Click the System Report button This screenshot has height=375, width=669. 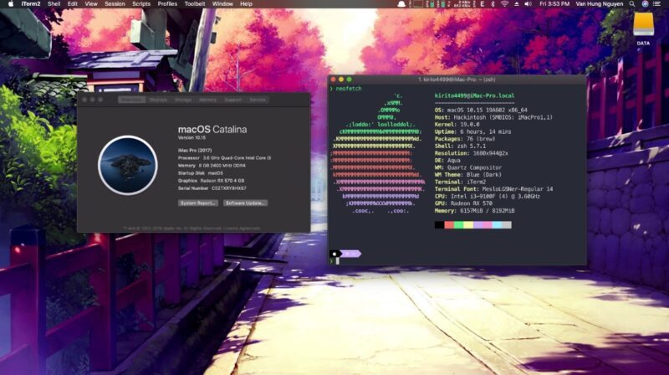click(198, 203)
